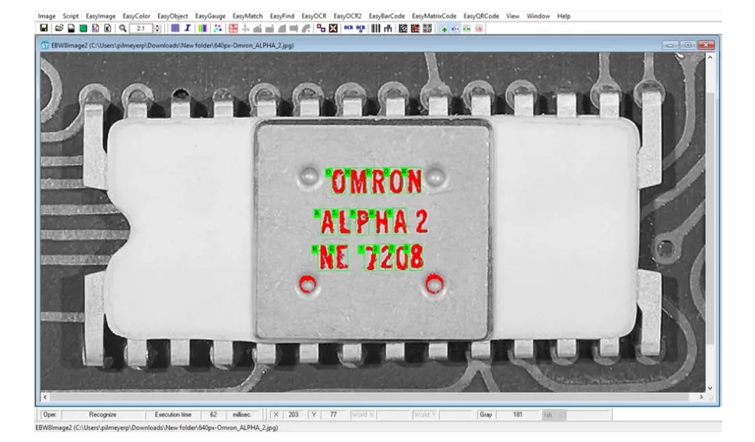Click the black X box toolbar icon
The height and width of the screenshot is (442, 755).
coord(333,28)
